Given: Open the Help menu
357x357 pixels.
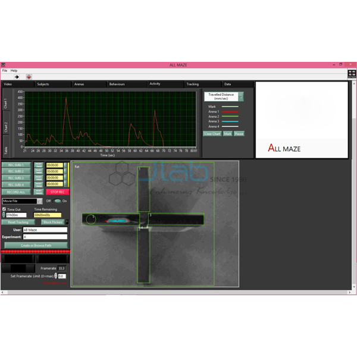Looking at the screenshot, I should (x=14, y=71).
